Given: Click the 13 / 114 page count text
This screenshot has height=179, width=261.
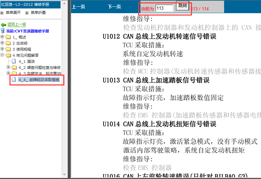Looking at the screenshot, I should coord(201,9).
